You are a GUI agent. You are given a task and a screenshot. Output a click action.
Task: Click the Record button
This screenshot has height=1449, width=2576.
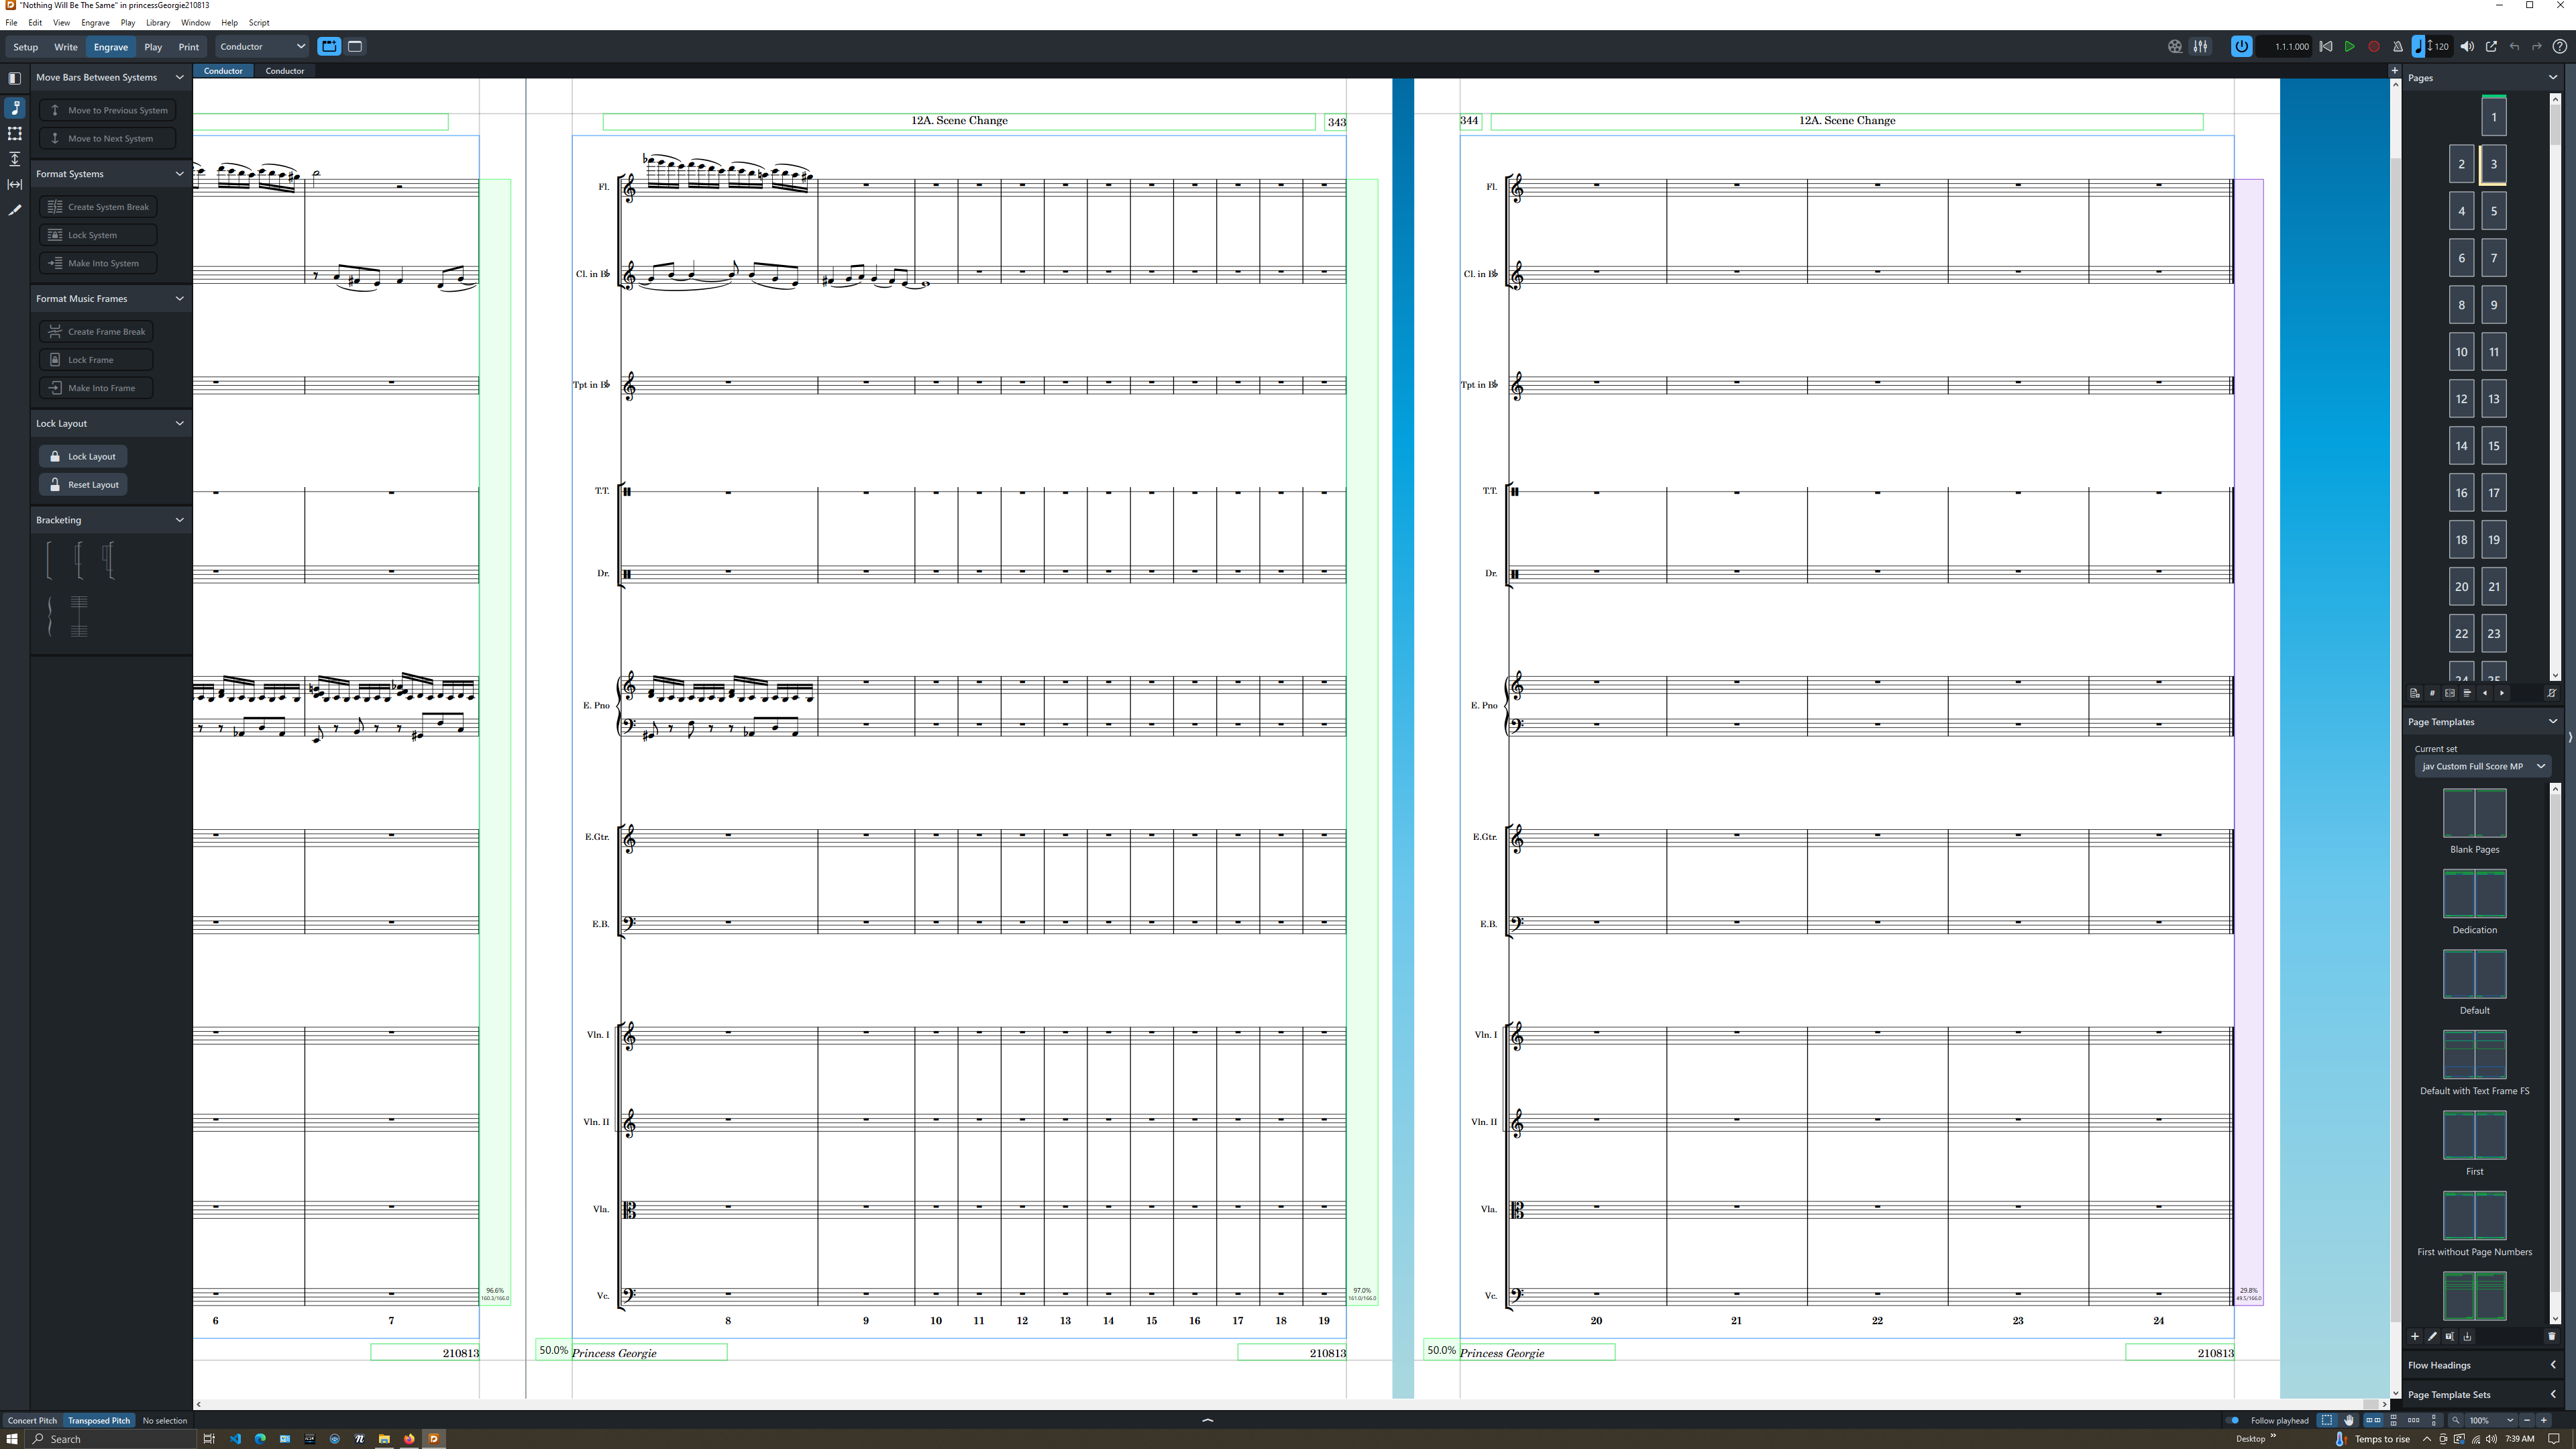(2374, 47)
